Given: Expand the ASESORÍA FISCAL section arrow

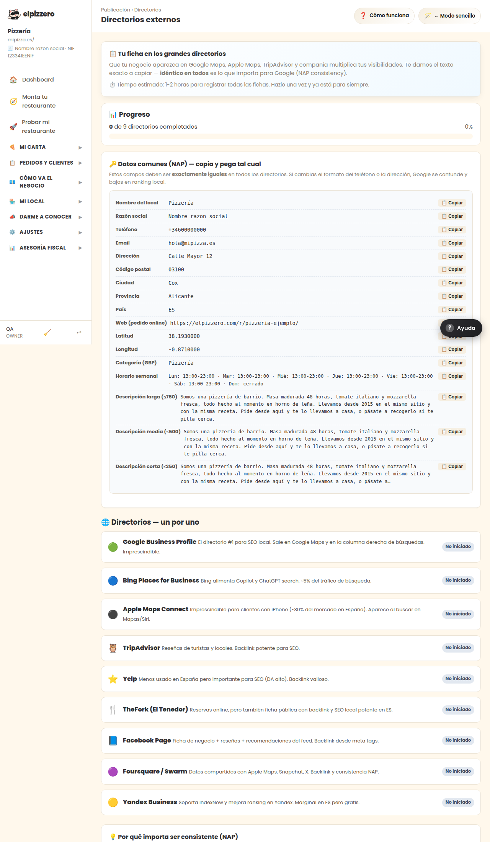Looking at the screenshot, I should (x=80, y=248).
